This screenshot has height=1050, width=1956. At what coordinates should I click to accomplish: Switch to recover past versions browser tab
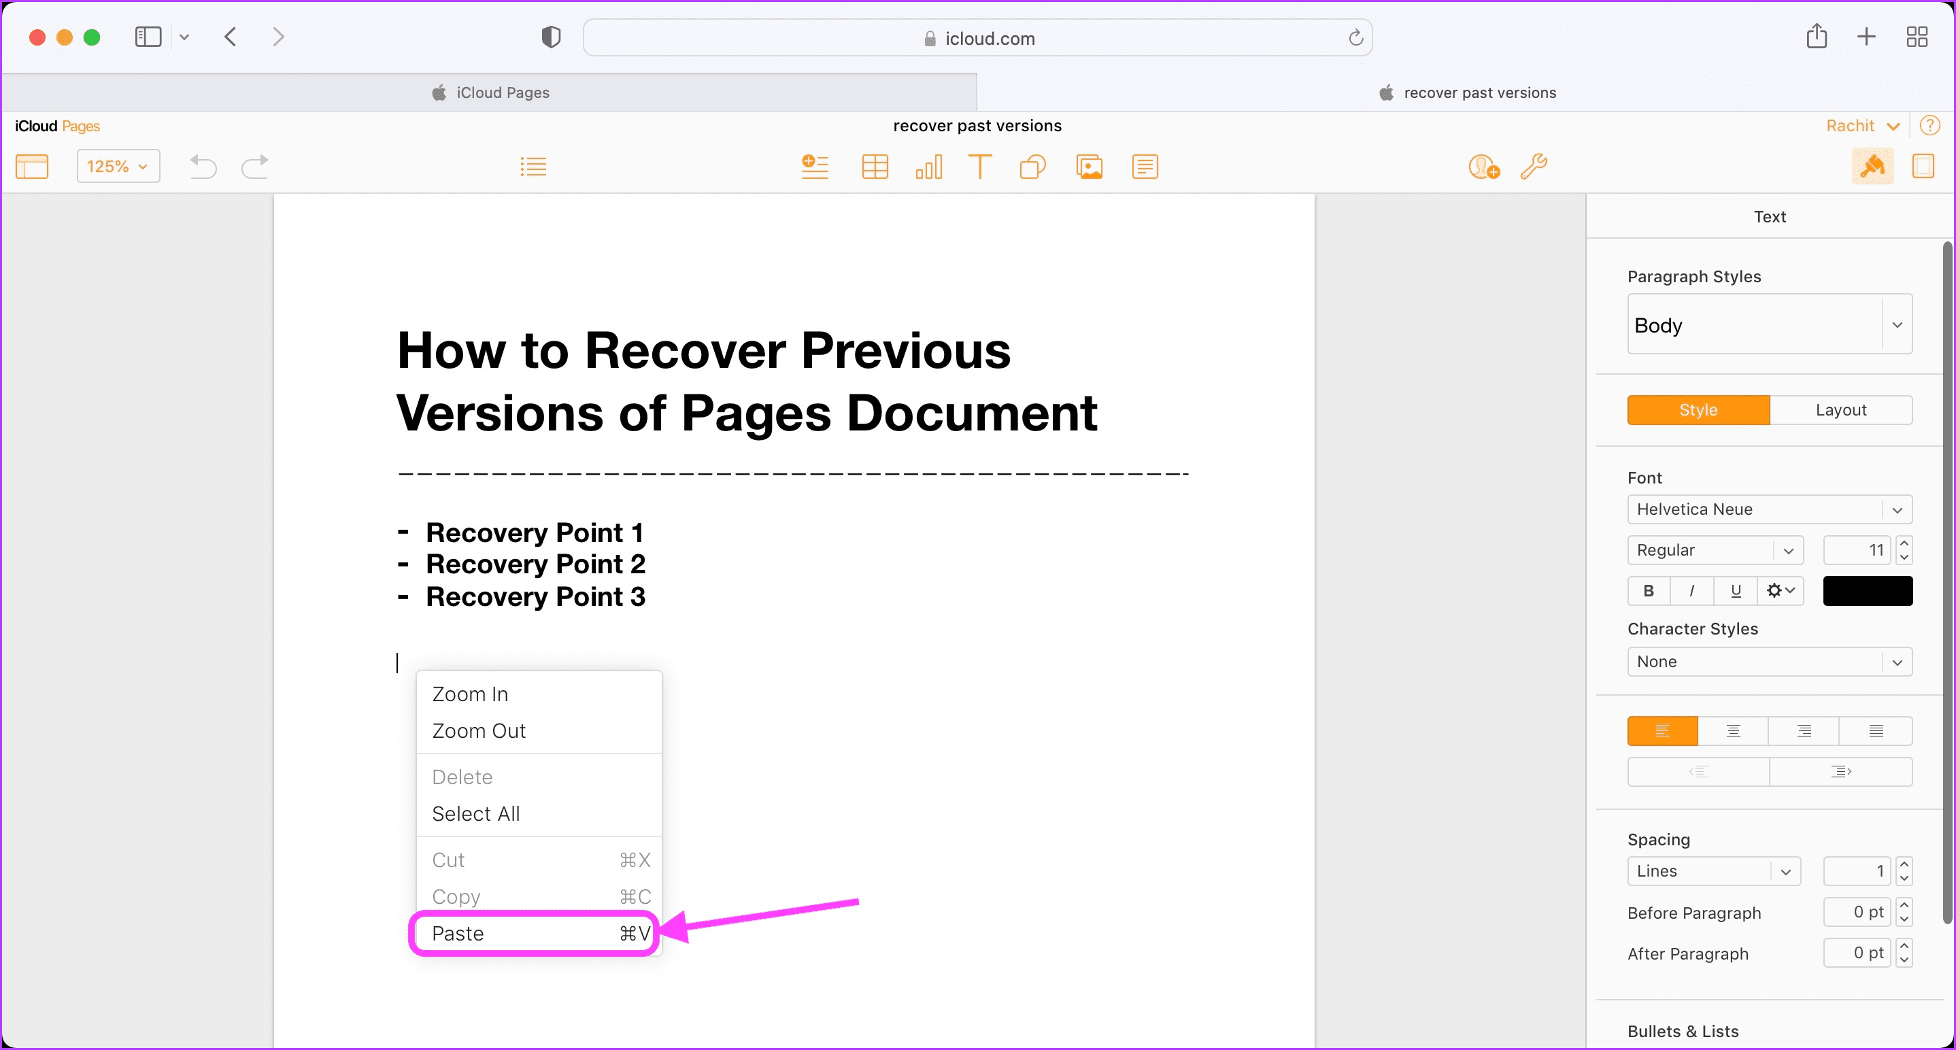1467,92
